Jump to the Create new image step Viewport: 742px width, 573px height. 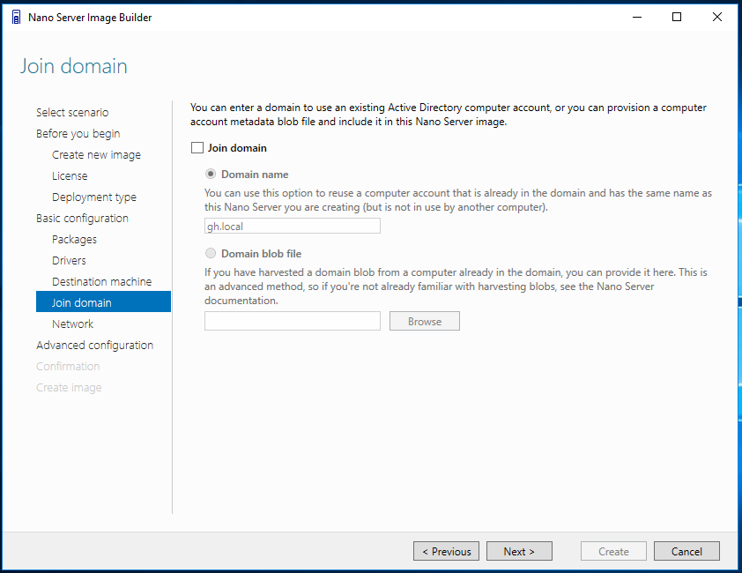(97, 155)
